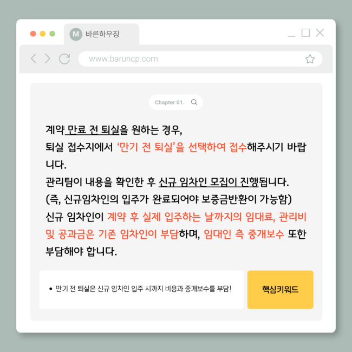Click the magnifier icon beside Chapter 01
352x352 pixels.
194,102
